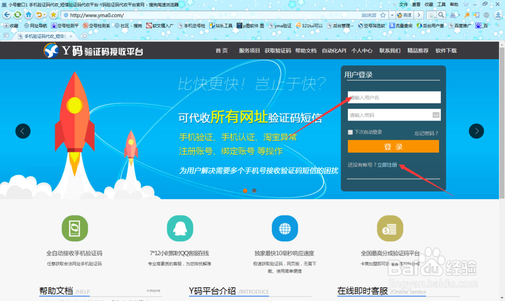The width and height of the screenshot is (505, 301).
Task: Expand the scissors tool dropdown arrow
Action: coord(459,15)
